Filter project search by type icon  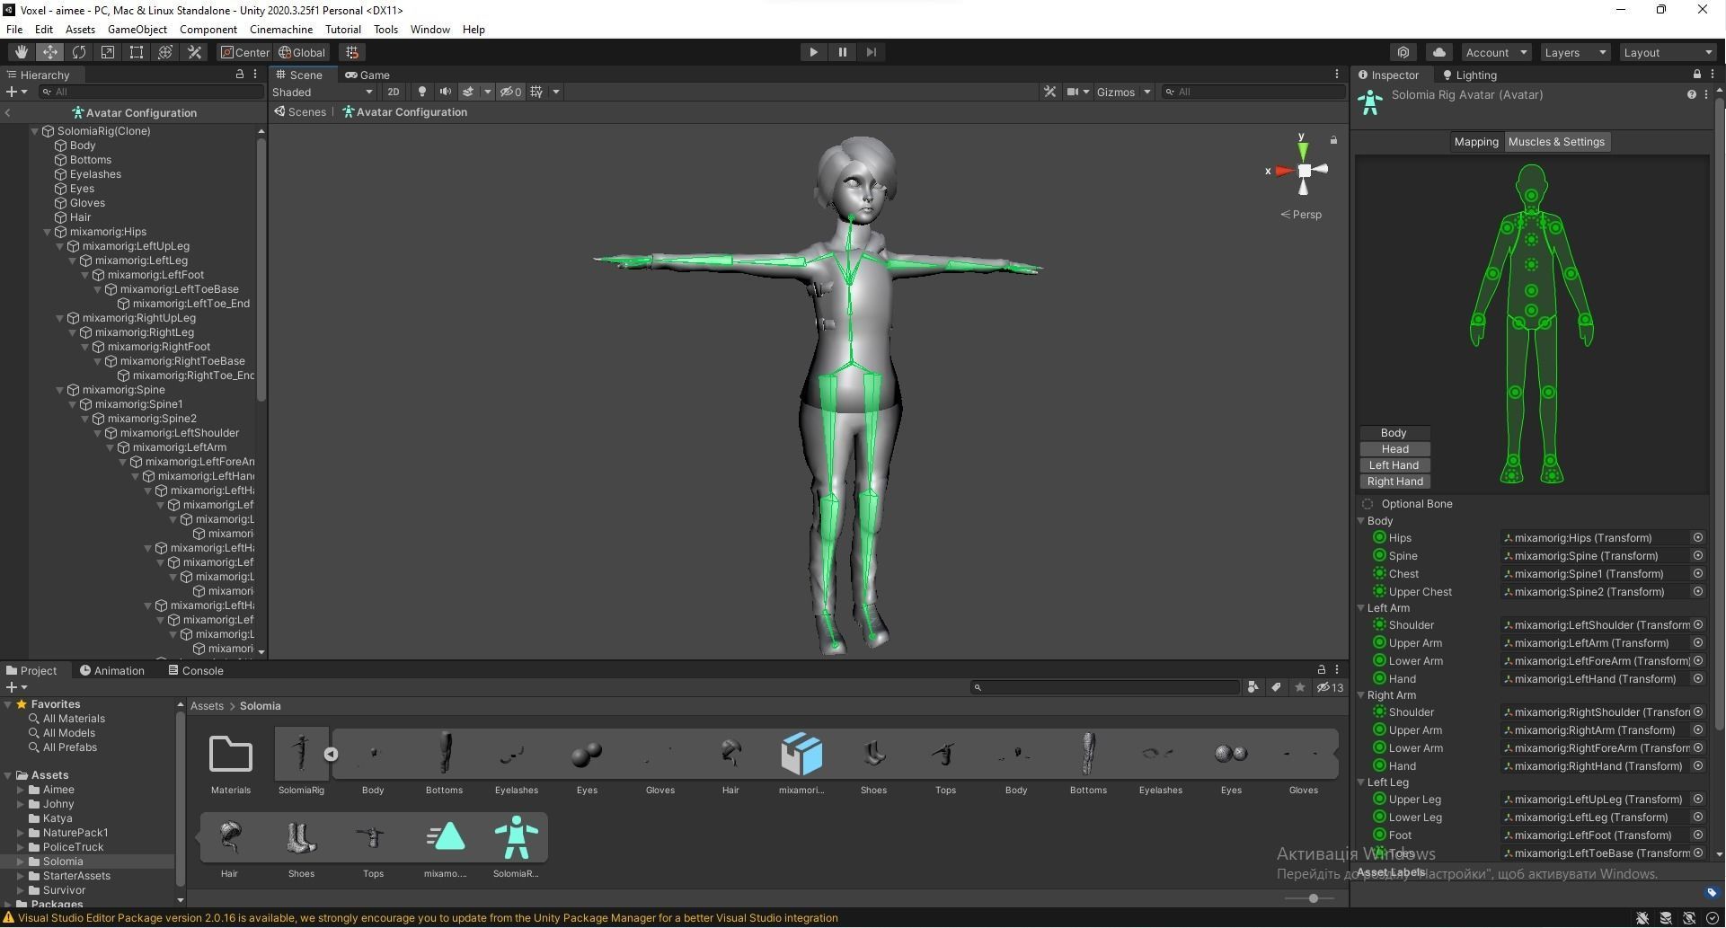coord(1252,687)
